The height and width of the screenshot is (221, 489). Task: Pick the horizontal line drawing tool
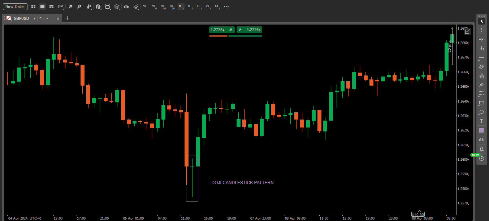pyautogui.click(x=481, y=57)
